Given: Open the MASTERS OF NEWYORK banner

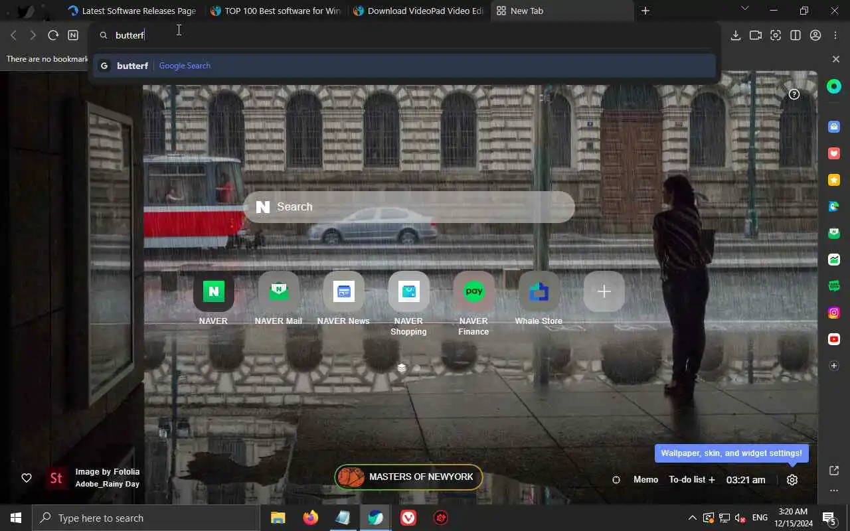Looking at the screenshot, I should [x=408, y=477].
